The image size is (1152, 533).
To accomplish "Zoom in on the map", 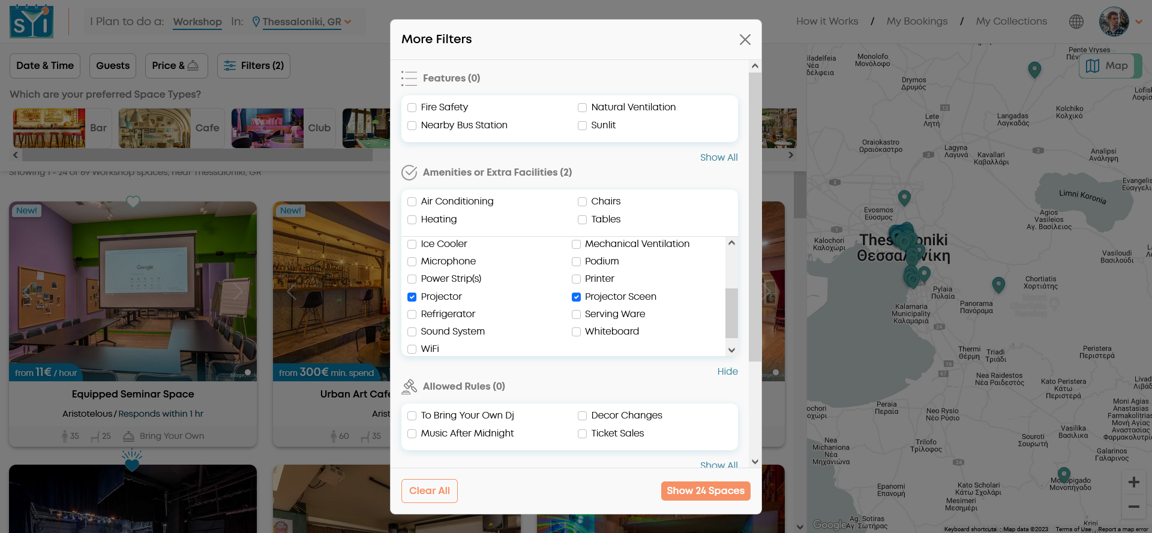I will coord(1133,482).
